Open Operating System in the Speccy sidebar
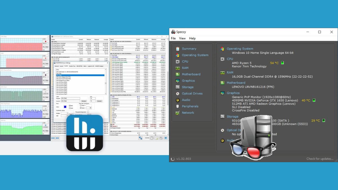Image resolution: width=338 pixels, height=190 pixels. click(195, 55)
